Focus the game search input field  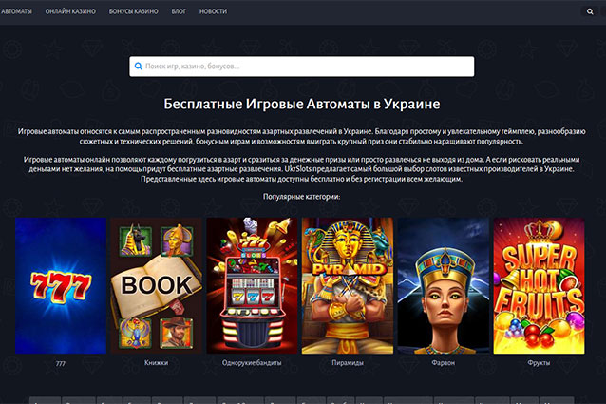pyautogui.click(x=301, y=67)
